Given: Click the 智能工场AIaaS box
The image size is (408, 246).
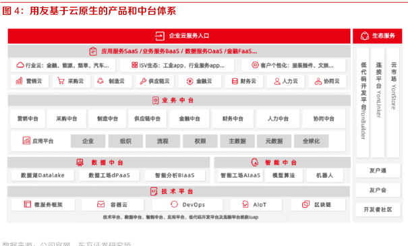Looking at the screenshot, I should [241, 175].
